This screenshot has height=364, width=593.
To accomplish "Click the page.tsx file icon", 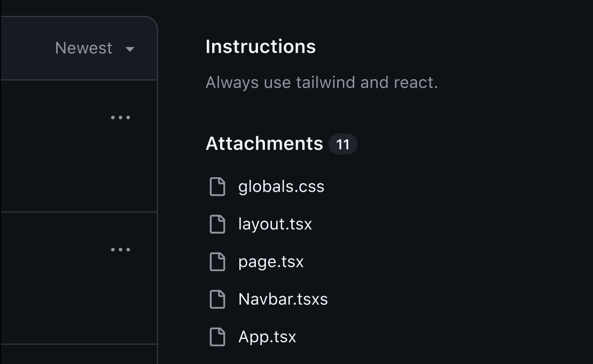I will [217, 262].
